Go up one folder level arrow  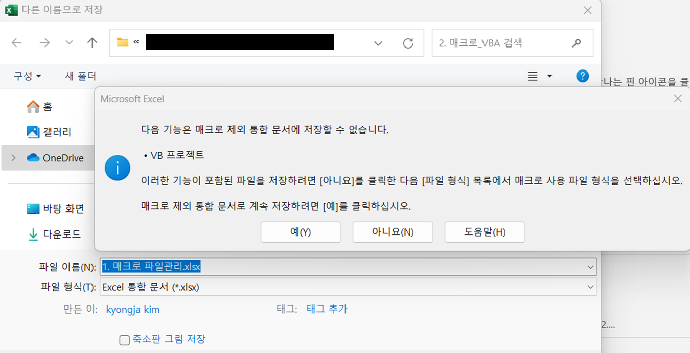point(92,43)
